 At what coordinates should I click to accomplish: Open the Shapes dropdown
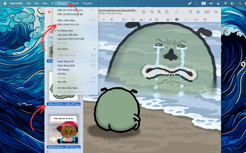point(125,20)
